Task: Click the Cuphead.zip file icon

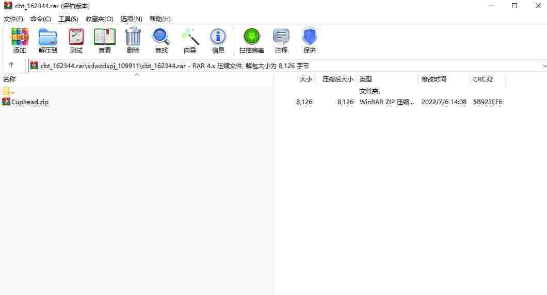Action: tap(6, 102)
